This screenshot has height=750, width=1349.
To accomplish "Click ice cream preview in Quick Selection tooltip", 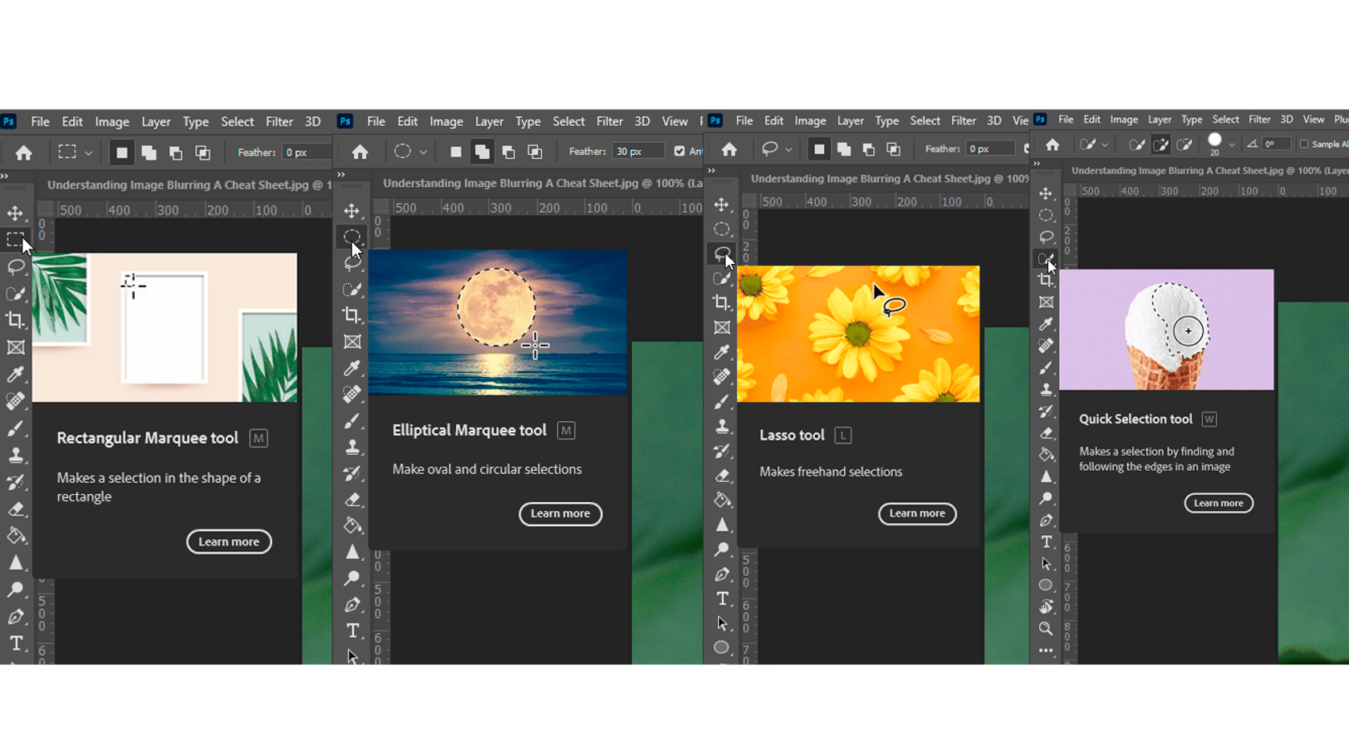I will click(x=1166, y=330).
